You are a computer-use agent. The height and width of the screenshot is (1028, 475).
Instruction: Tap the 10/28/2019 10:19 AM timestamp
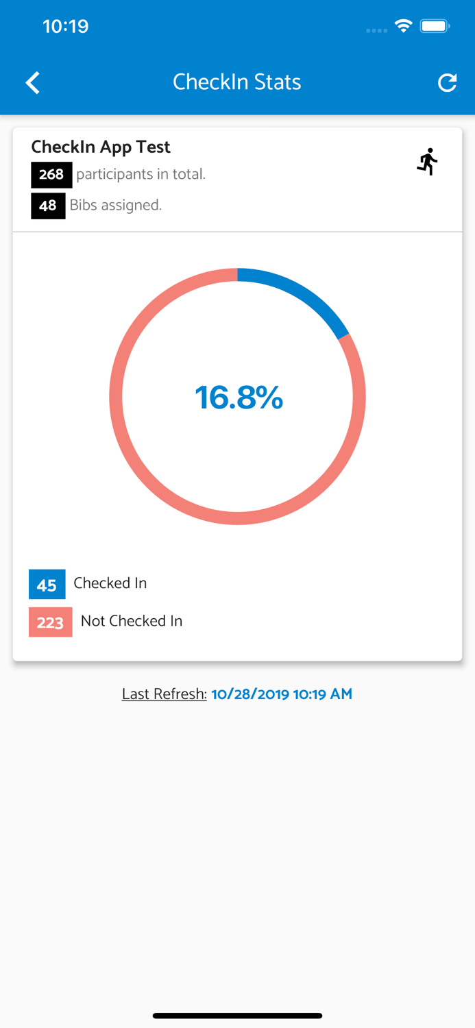282,694
